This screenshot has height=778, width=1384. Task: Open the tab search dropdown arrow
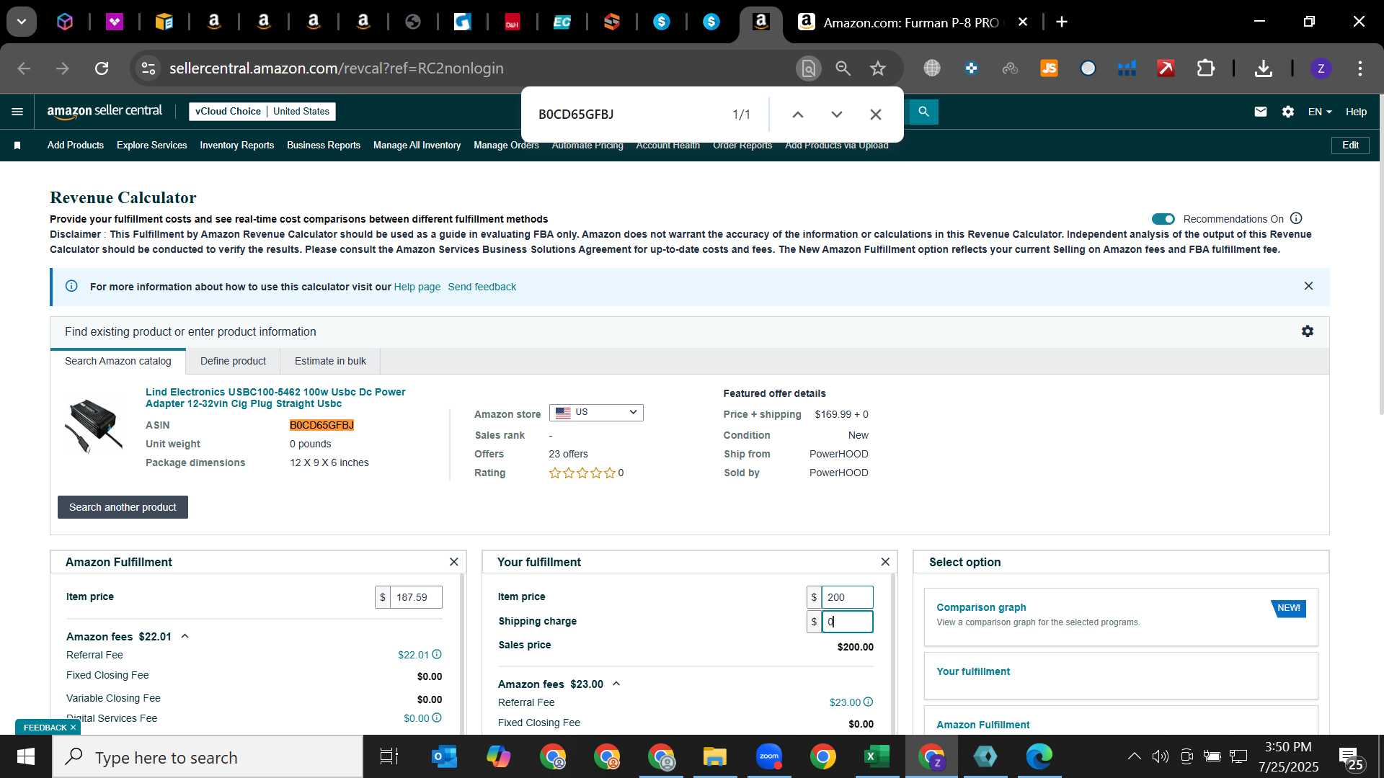click(22, 22)
